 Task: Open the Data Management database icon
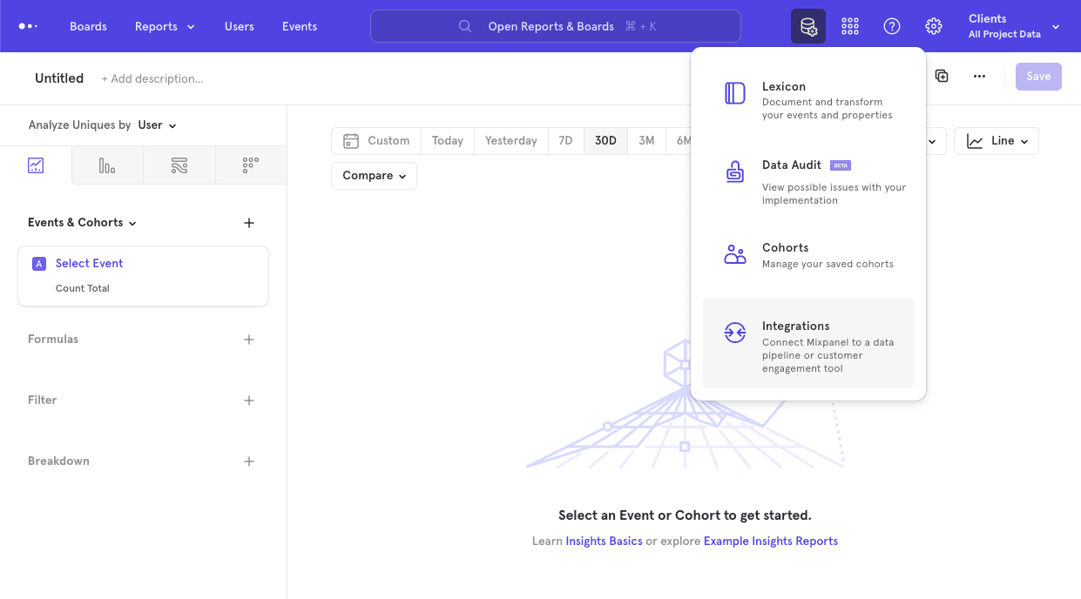[x=807, y=26]
